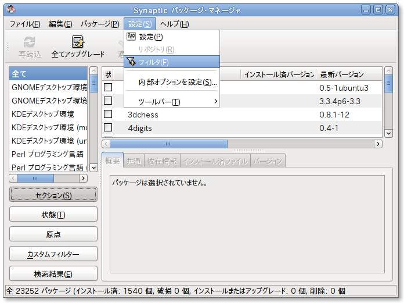Click the 検索結果(E) button
This screenshot has height=303, width=404.
click(x=53, y=273)
